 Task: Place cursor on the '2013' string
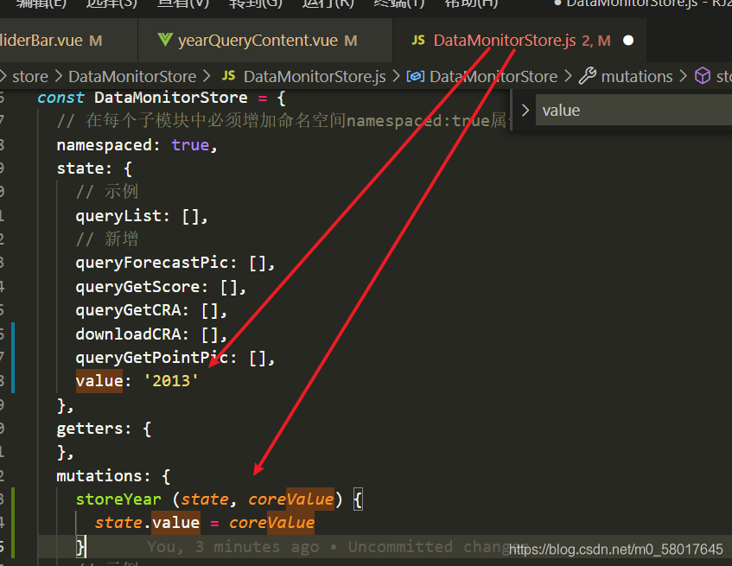click(175, 381)
